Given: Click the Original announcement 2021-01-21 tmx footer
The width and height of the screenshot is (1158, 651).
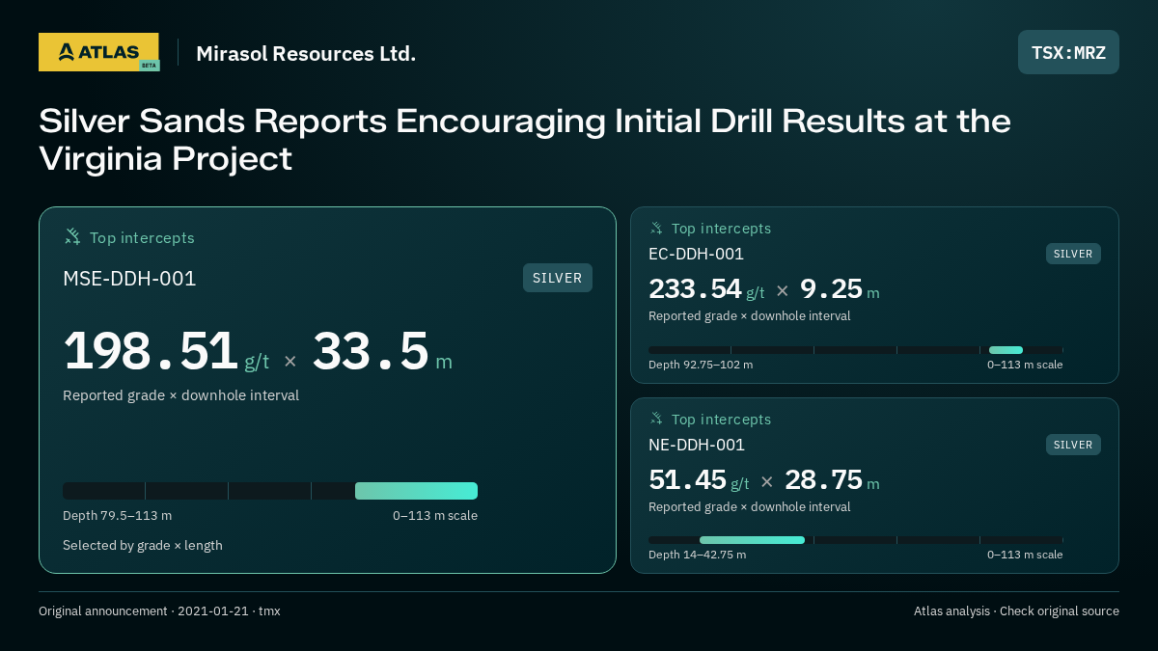Looking at the screenshot, I should tap(159, 610).
